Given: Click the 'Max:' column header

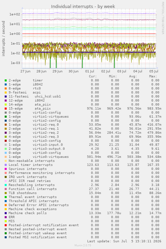Looking at the screenshot, I should coord(153,76).
